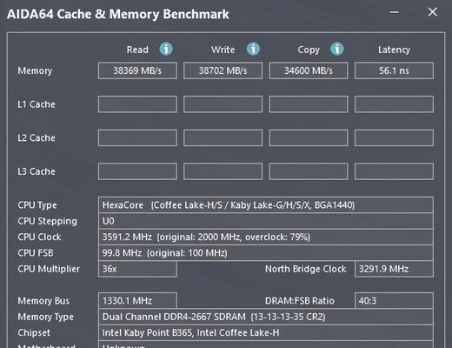
Task: Click the Memory Bus 1330.1 MHz value
Action: pyautogui.click(x=137, y=301)
